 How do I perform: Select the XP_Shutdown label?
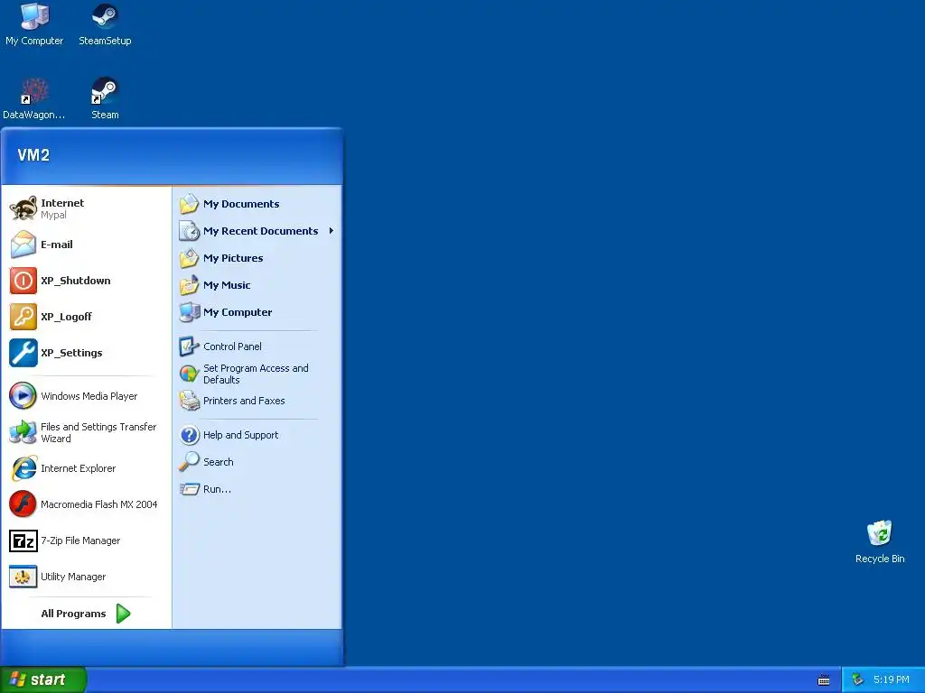pyautogui.click(x=76, y=281)
